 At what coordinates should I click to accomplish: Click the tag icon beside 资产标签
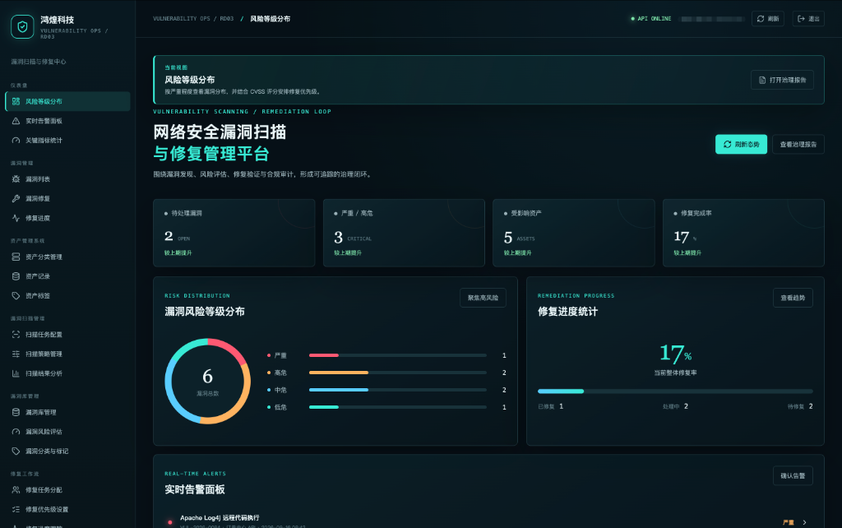16,295
